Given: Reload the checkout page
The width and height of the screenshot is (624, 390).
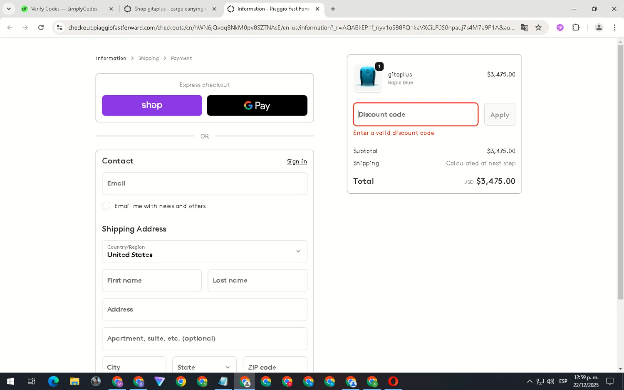Looking at the screenshot, I should [x=41, y=27].
